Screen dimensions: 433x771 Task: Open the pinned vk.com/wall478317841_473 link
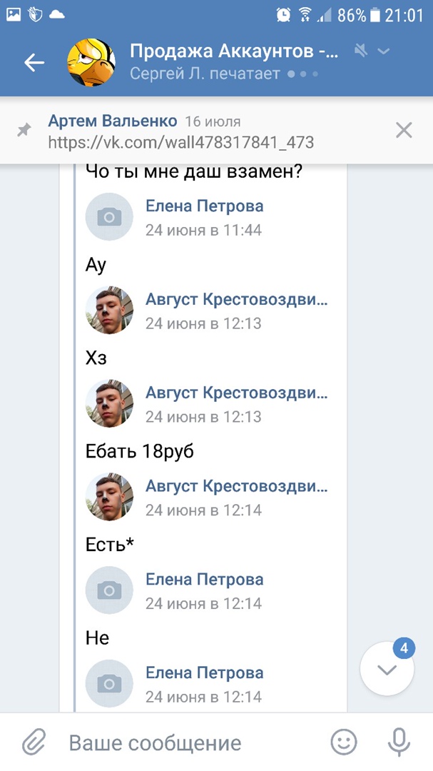click(180, 142)
